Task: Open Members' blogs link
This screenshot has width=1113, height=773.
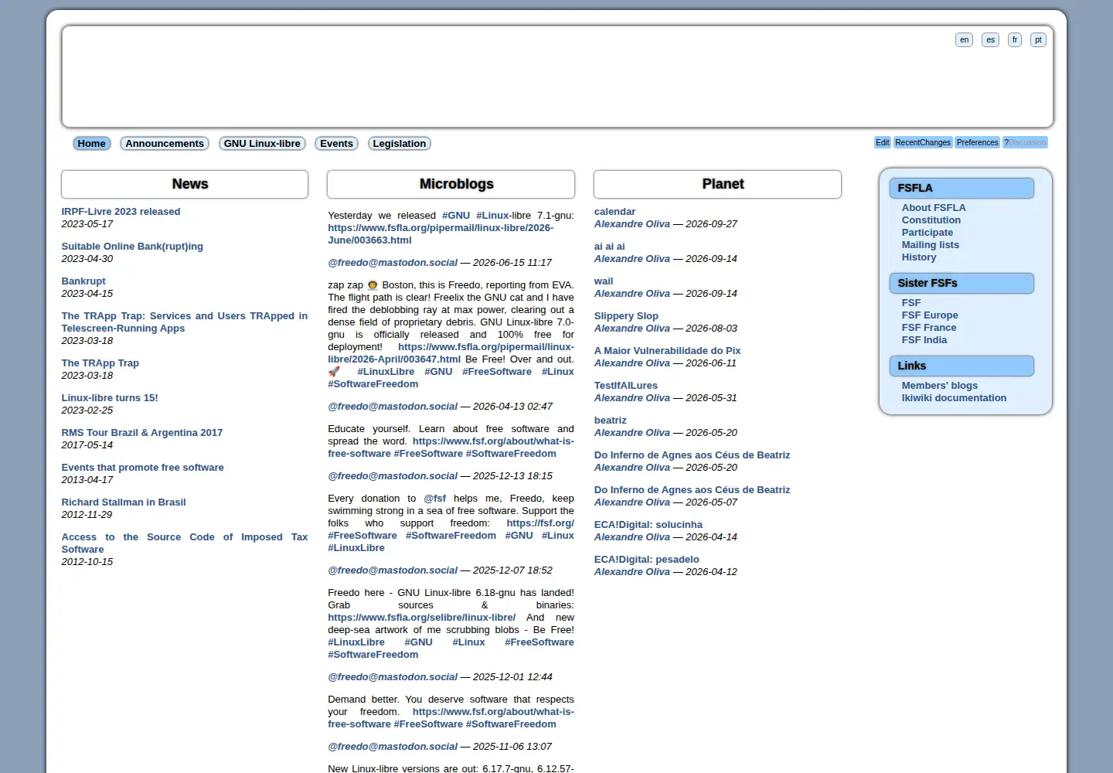Action: [x=939, y=385]
